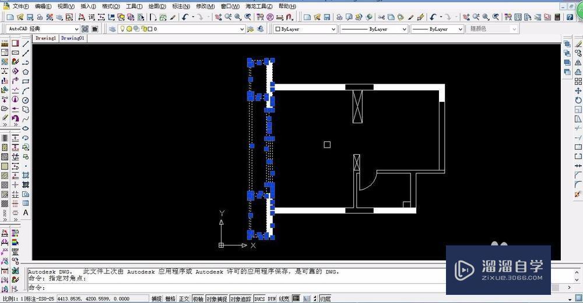The width and height of the screenshot is (583, 303).
Task: Click the 比例1:1 scale label in status bar
Action: tap(13, 299)
